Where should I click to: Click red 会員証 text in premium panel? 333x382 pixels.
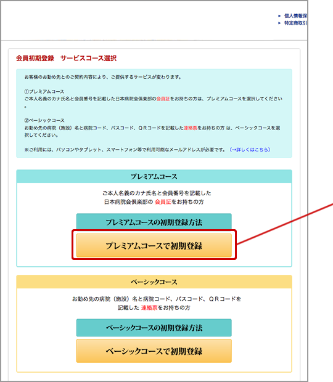click(x=163, y=201)
